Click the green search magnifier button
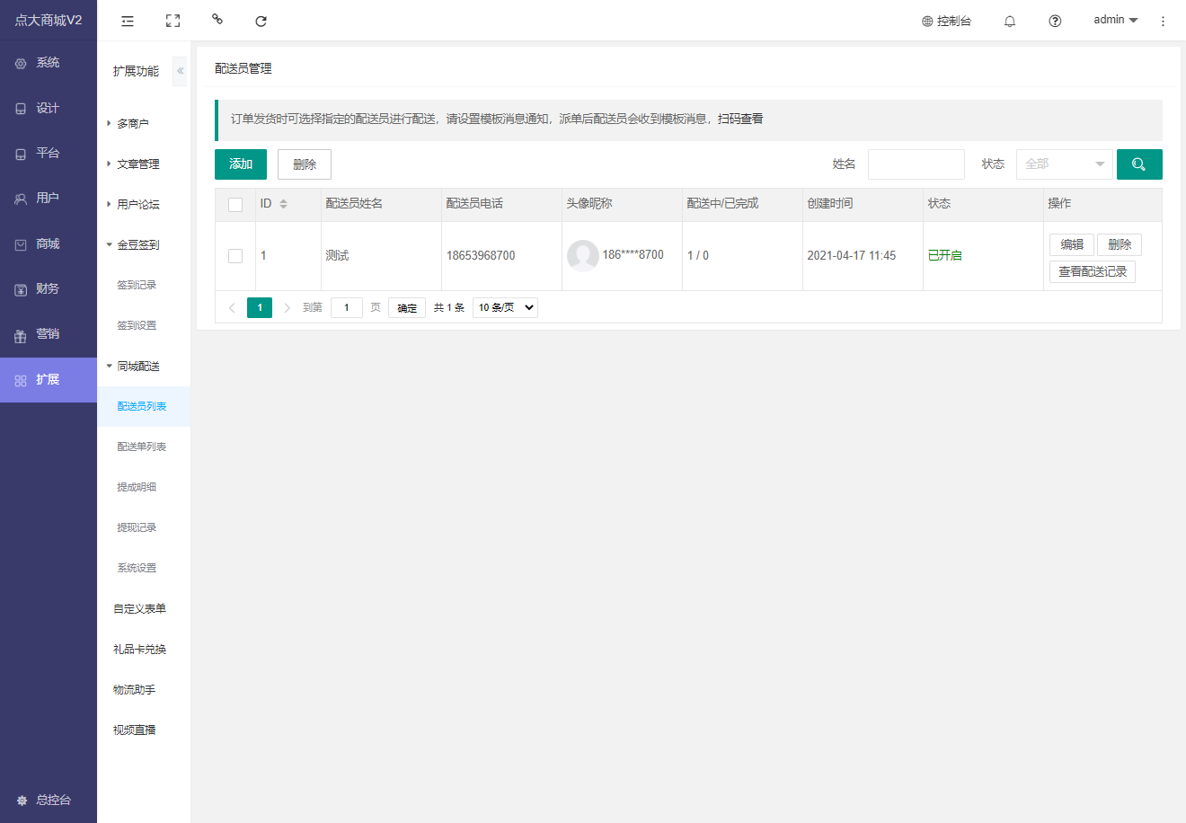The height and width of the screenshot is (823, 1186). coord(1139,164)
